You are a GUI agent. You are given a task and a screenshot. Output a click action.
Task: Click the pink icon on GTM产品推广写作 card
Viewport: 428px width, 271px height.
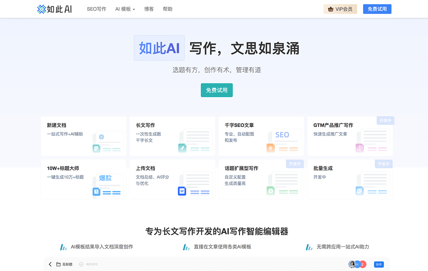click(360, 148)
